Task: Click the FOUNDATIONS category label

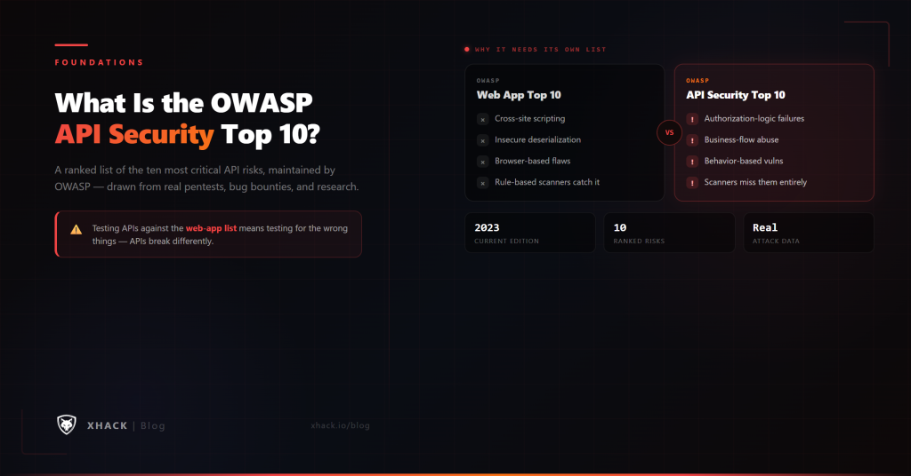Action: tap(99, 62)
